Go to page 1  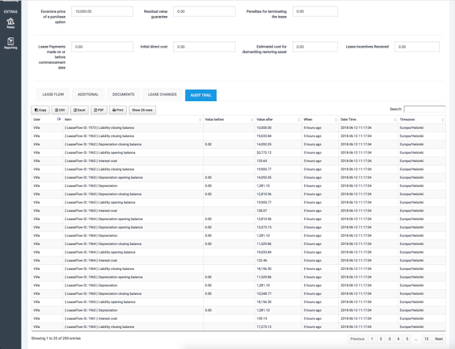[x=372, y=339]
